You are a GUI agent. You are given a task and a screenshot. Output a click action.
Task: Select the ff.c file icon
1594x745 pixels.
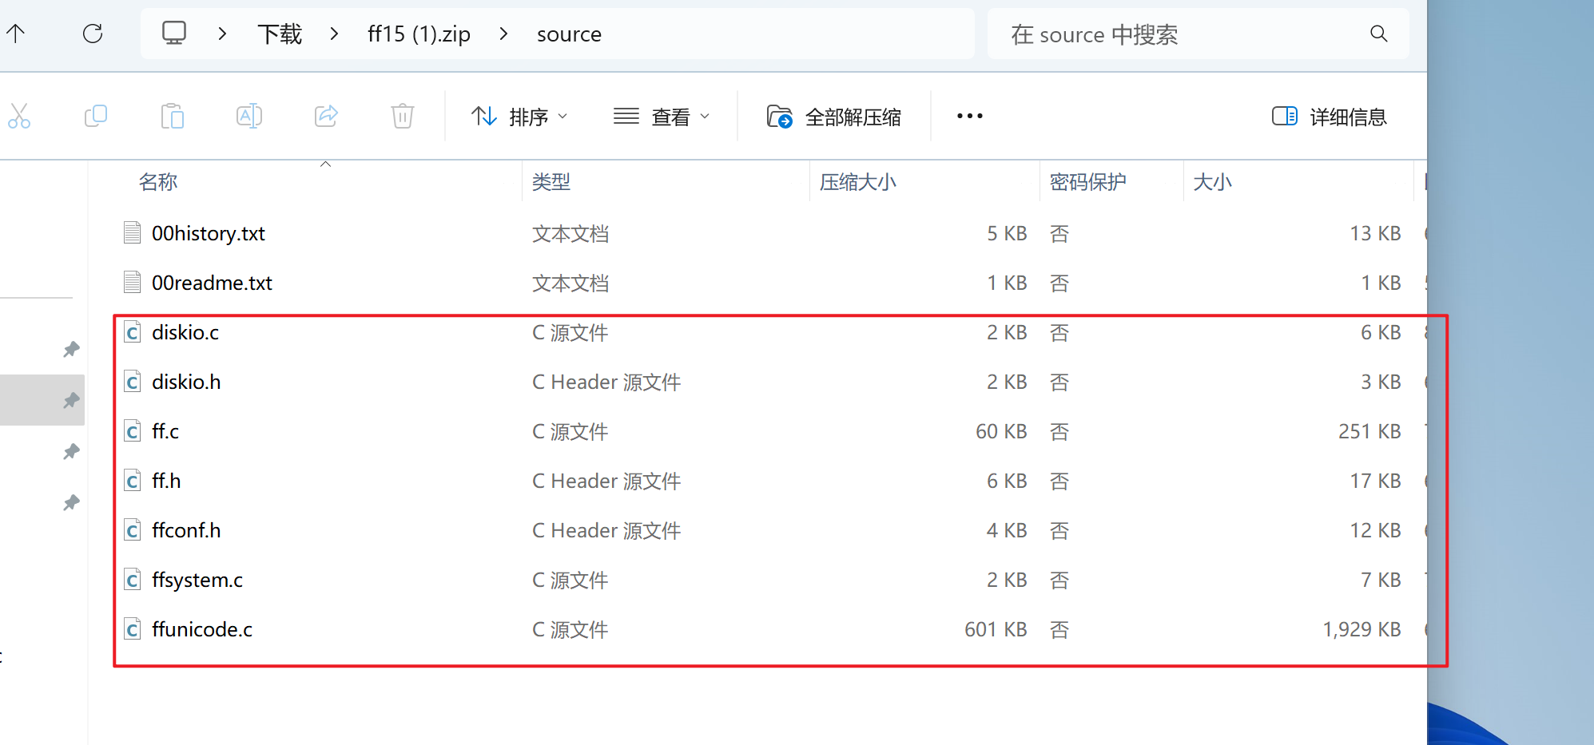(x=133, y=431)
